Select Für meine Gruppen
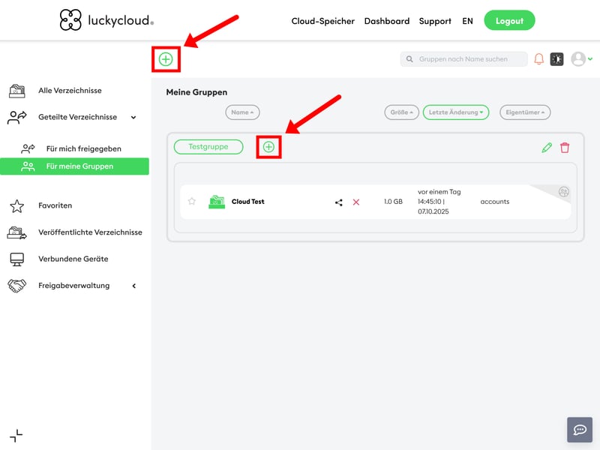The image size is (600, 450). (74, 166)
